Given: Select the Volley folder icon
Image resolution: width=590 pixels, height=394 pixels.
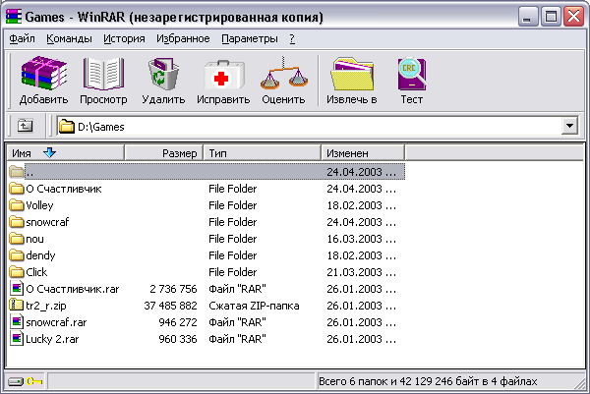Looking at the screenshot, I should click(x=17, y=205).
